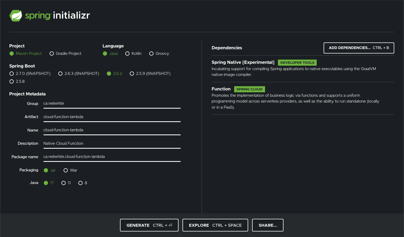Select Spring Boot 2.5.8 version

pyautogui.click(x=17, y=81)
